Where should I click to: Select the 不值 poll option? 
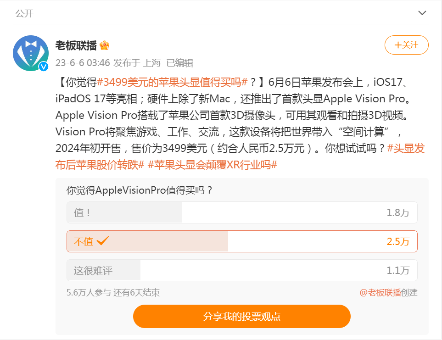[x=242, y=241]
